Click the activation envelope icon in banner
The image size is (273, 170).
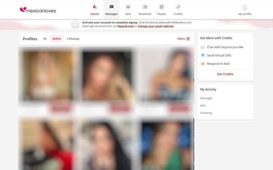75,24
